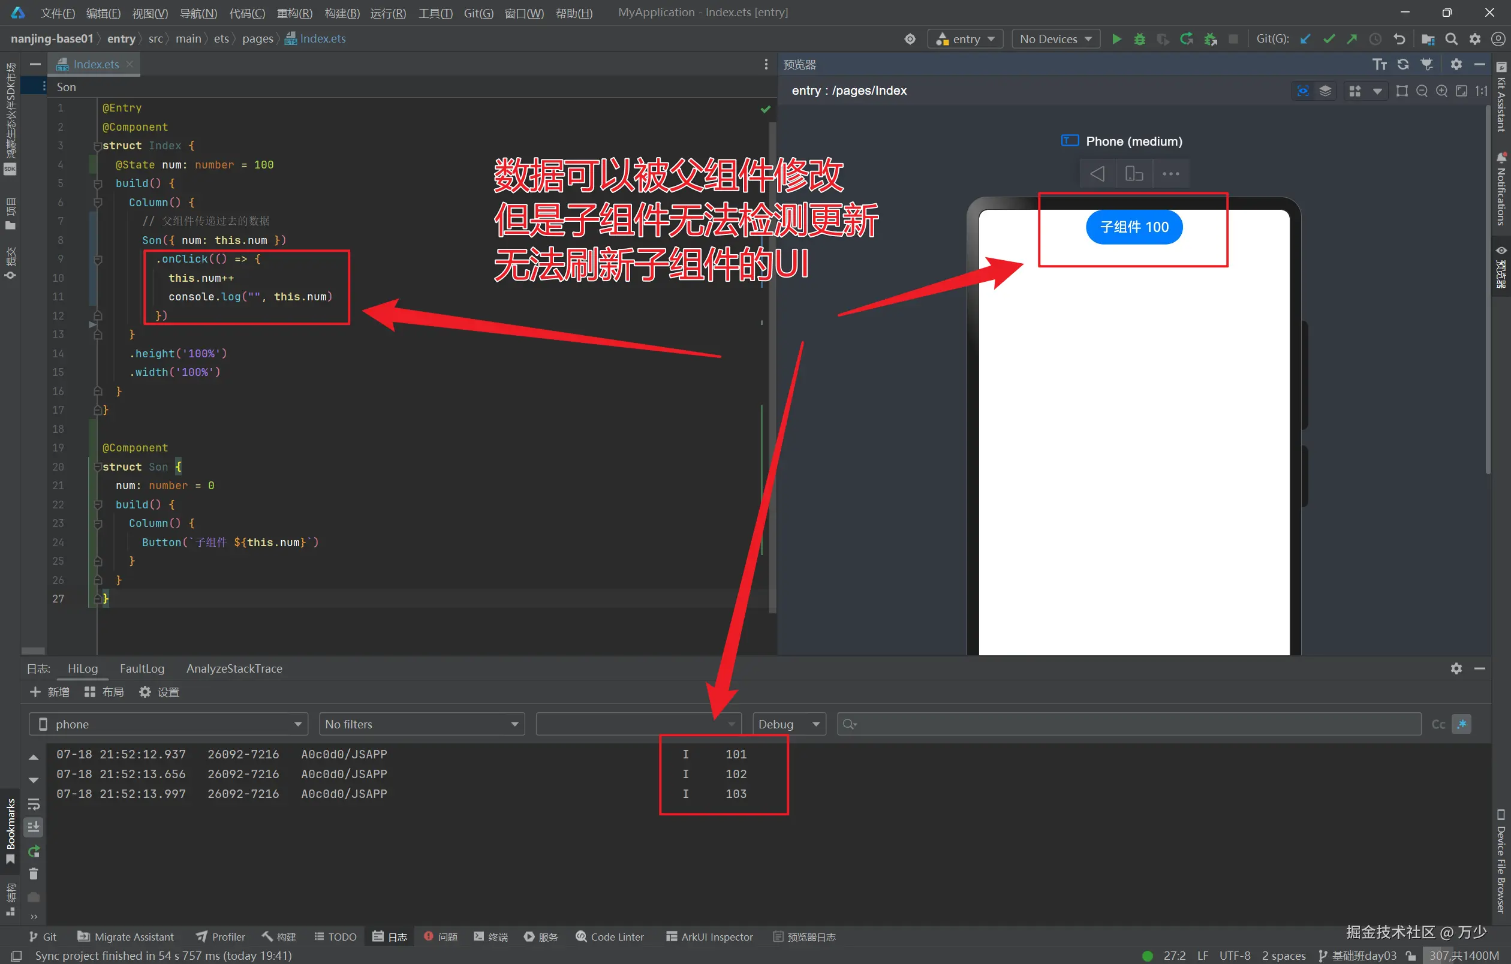
Task: Expand the No filters dropdown
Action: pos(421,724)
